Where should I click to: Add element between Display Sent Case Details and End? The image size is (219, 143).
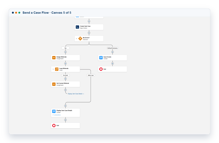coord(65,120)
